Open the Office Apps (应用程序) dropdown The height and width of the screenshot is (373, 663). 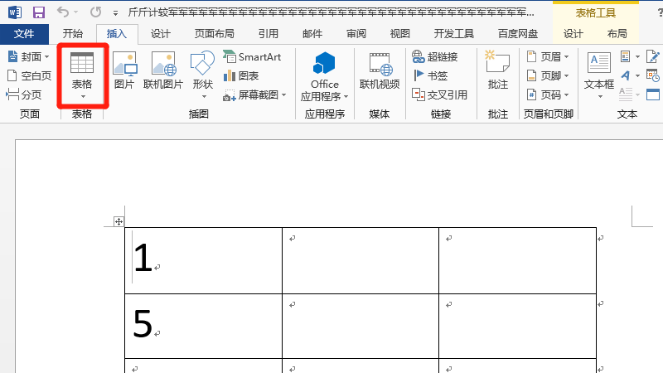click(325, 95)
